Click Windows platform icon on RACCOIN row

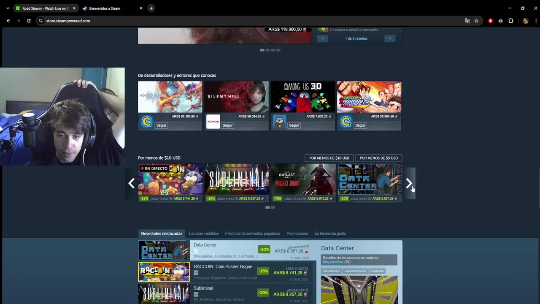pyautogui.click(x=196, y=273)
